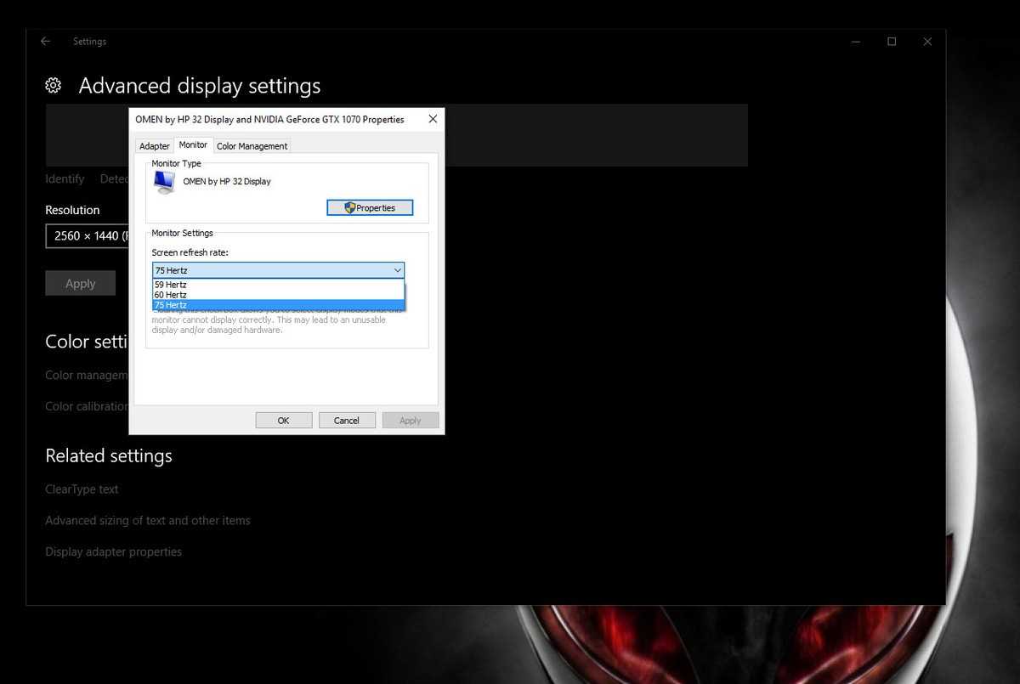Open the Resolution 2560 × 1440 dropdown
Viewport: 1020px width, 684px height.
click(x=87, y=235)
